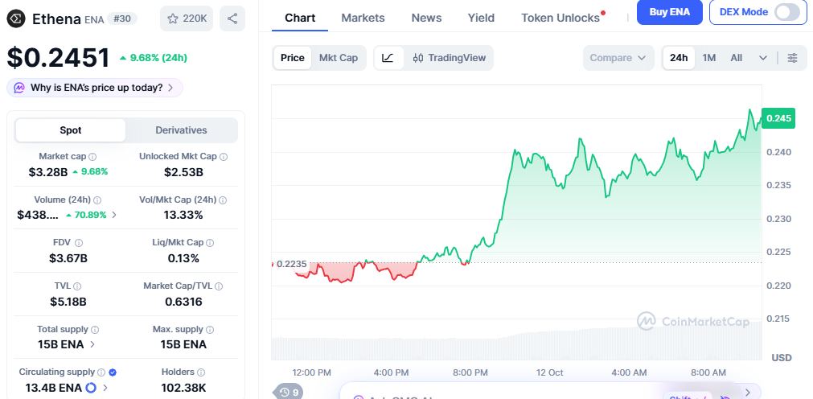Expand more time range options chevron
This screenshot has height=399, width=813.
(762, 58)
